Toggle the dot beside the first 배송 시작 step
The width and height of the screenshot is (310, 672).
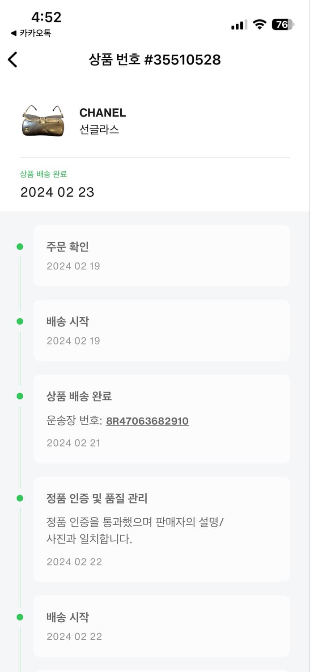click(x=19, y=321)
